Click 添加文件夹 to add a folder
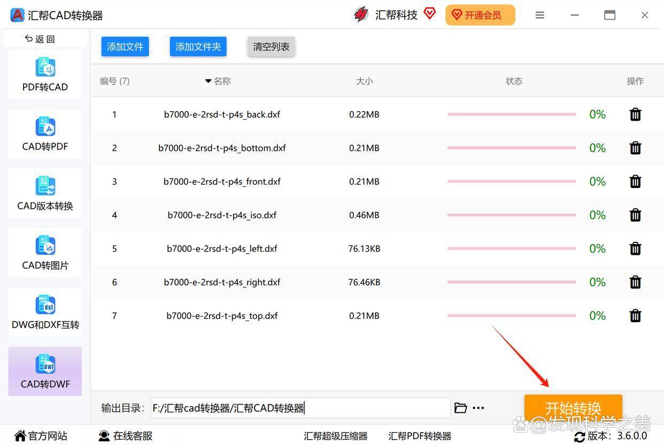This screenshot has height=447, width=664. coord(198,46)
